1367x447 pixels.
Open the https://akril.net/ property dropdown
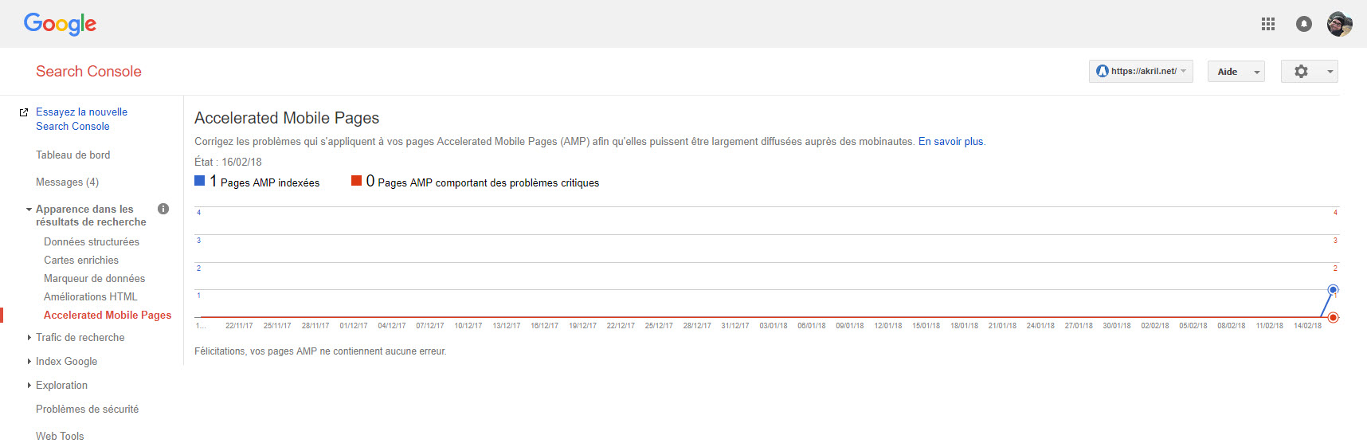coord(1141,71)
